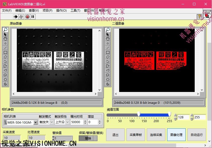This screenshot has width=212, height=148.
Task: Select the Zoom tool for the 原始图像 display
Action: pyautogui.click(x=5, y=30)
